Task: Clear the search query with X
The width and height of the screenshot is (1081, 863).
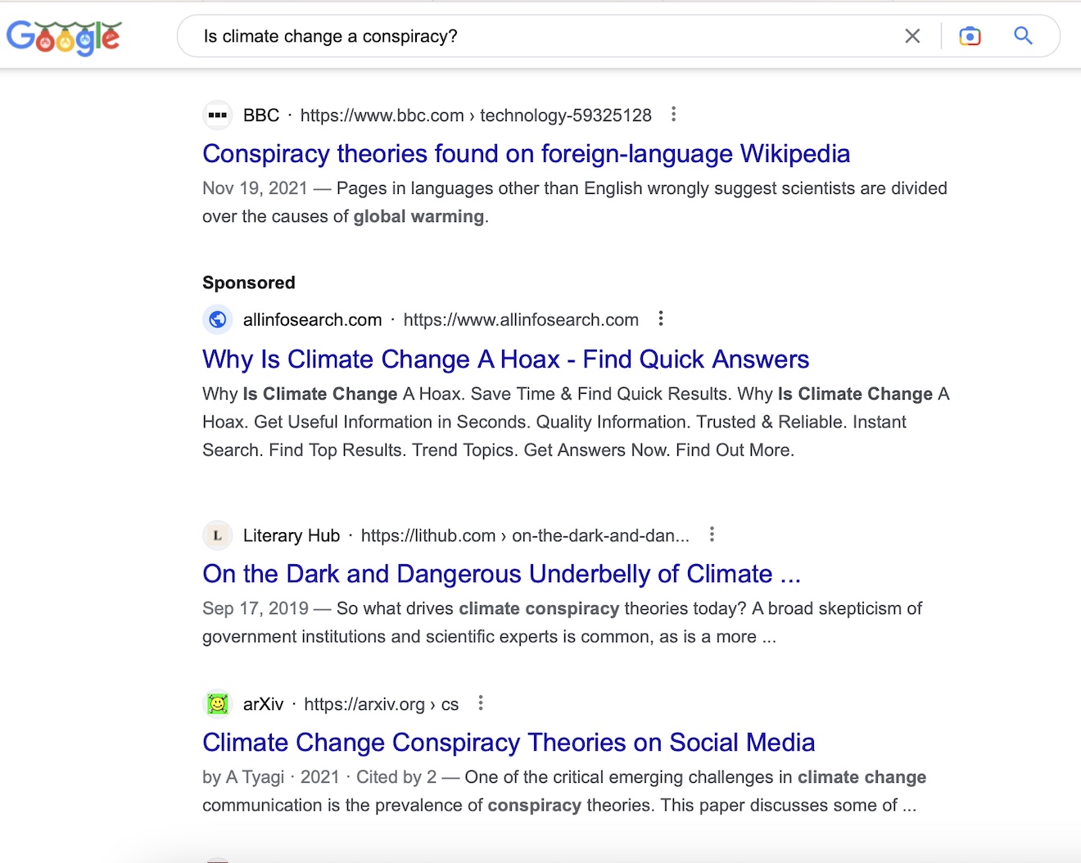Action: pos(912,36)
